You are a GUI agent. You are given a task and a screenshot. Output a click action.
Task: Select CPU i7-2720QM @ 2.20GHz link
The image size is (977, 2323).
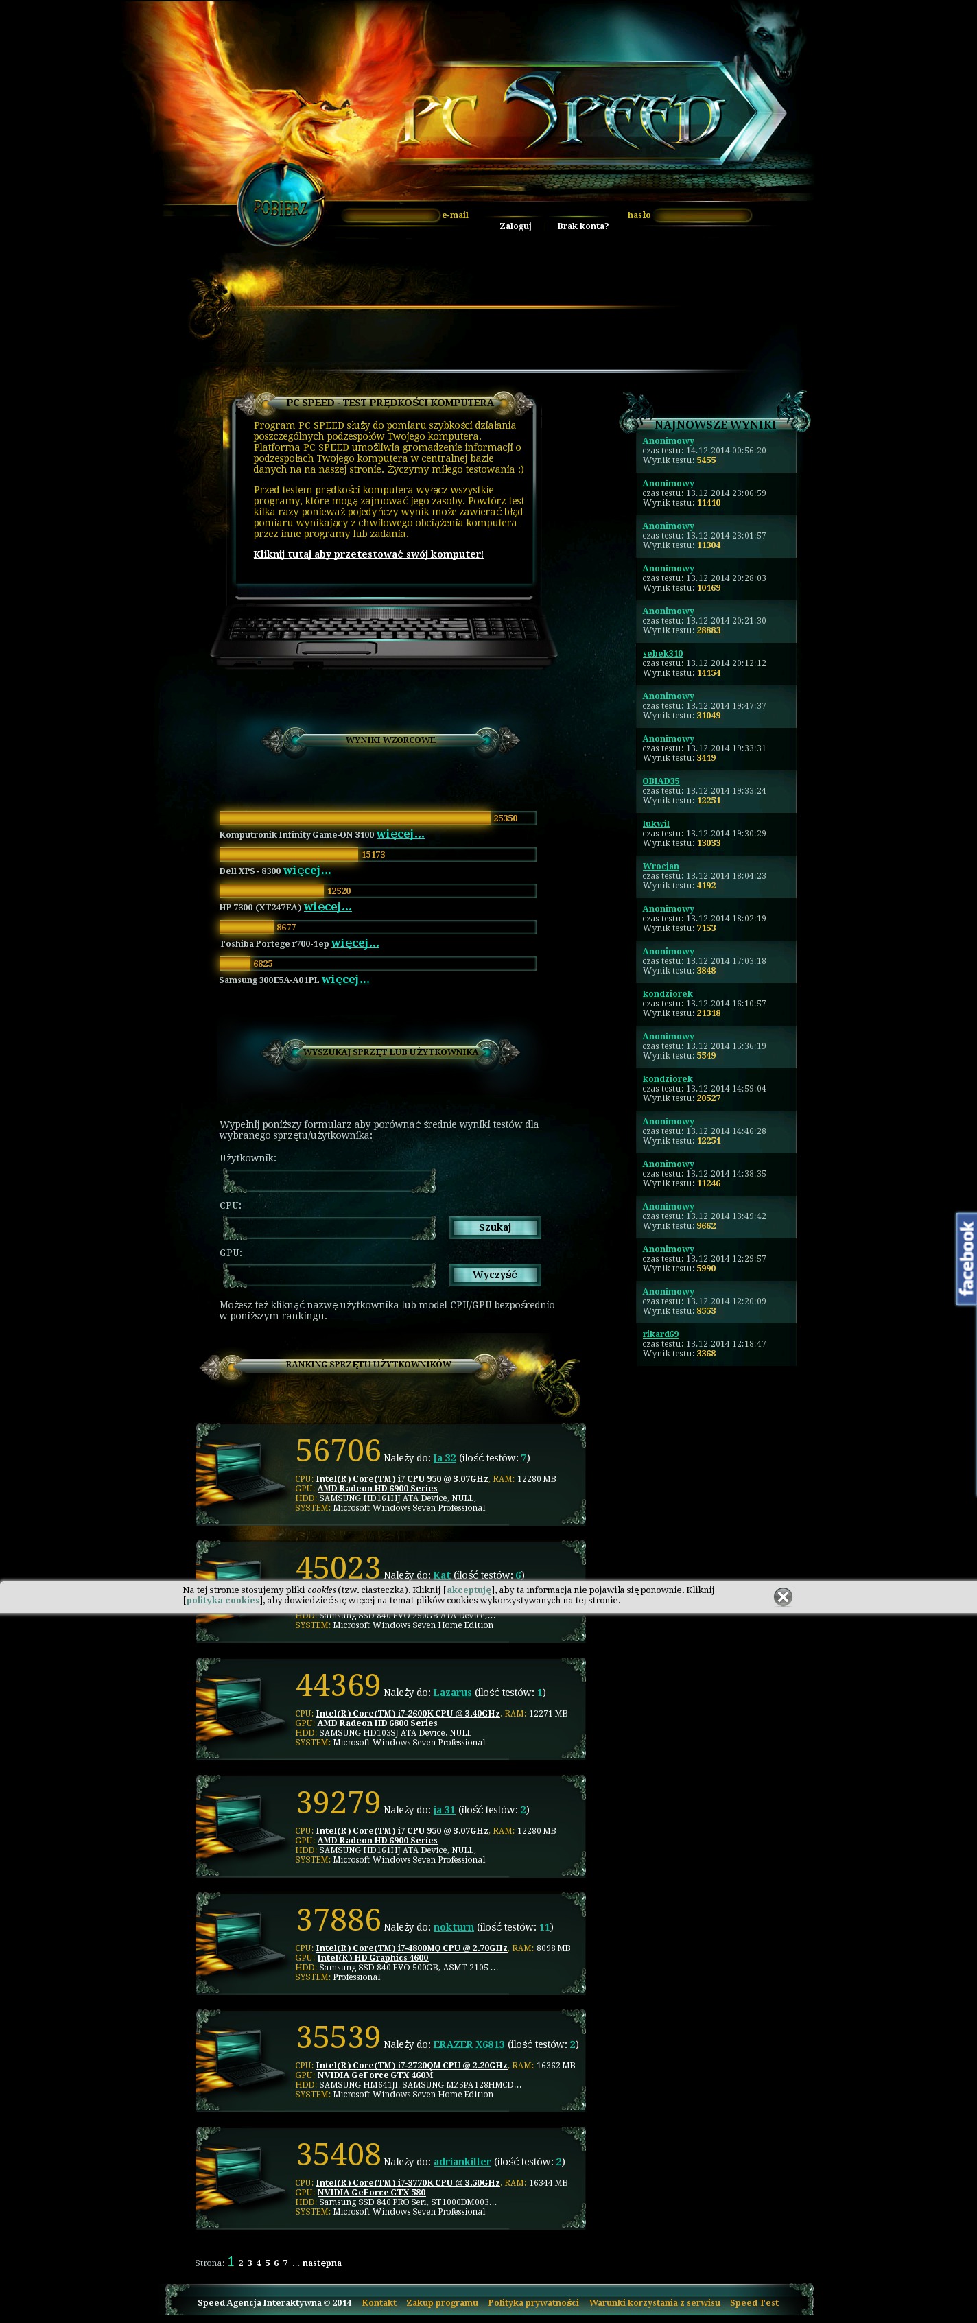[x=412, y=2065]
